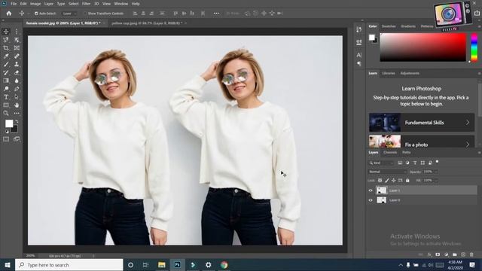Hide Layer 1 with its eye icon
482x271 pixels.
pyautogui.click(x=371, y=190)
